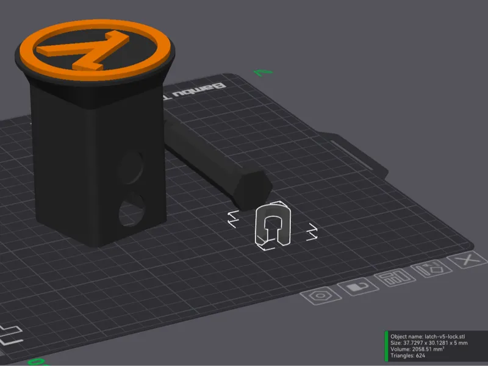The image size is (488, 366).
Task: Toggle the plate lock icon
Action: pos(357,286)
